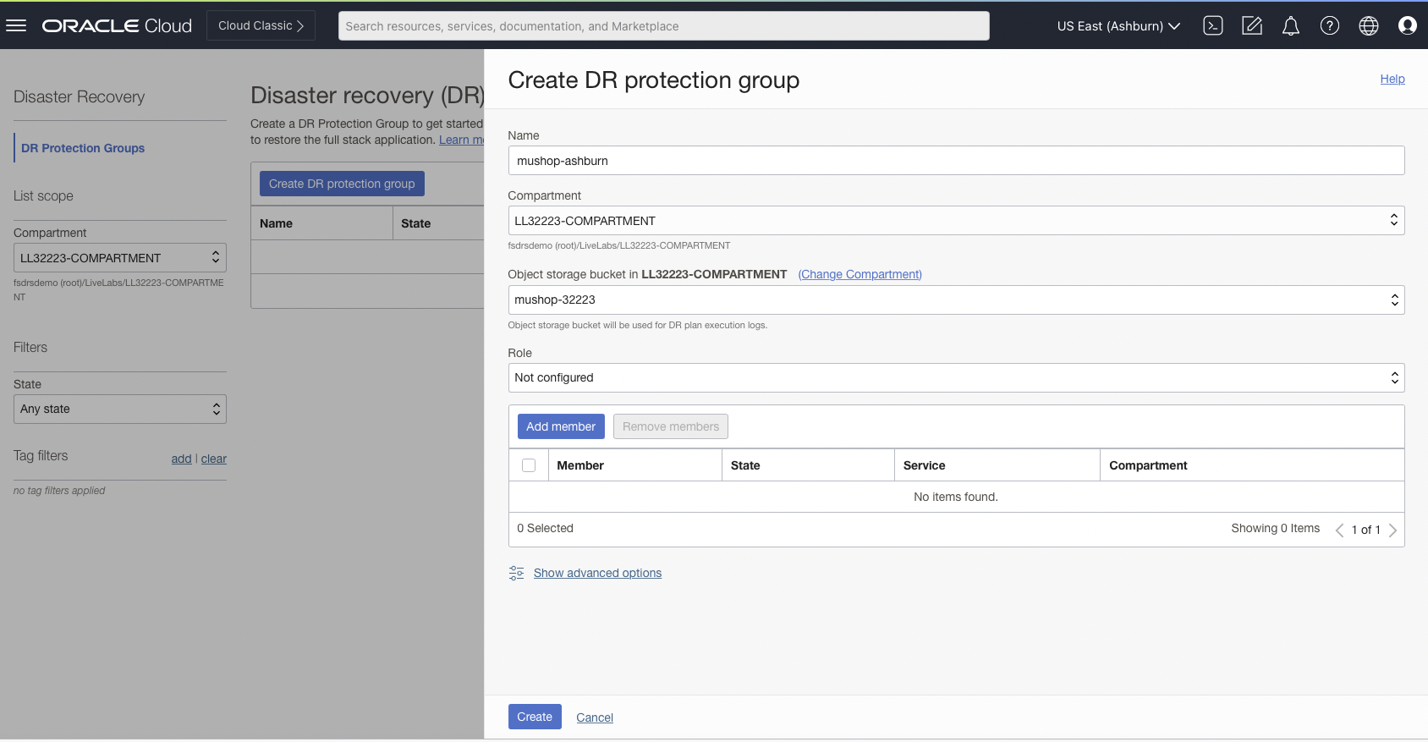This screenshot has width=1428, height=742.
Task: Open the language globe menu
Action: (1368, 25)
